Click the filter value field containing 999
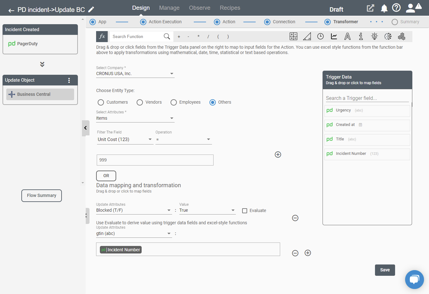 (x=155, y=160)
